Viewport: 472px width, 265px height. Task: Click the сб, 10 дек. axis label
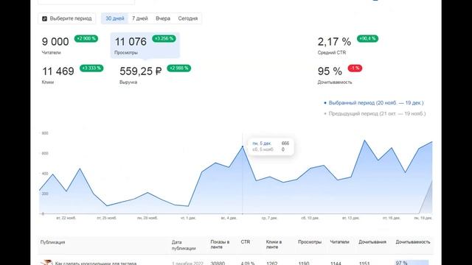(x=310, y=218)
